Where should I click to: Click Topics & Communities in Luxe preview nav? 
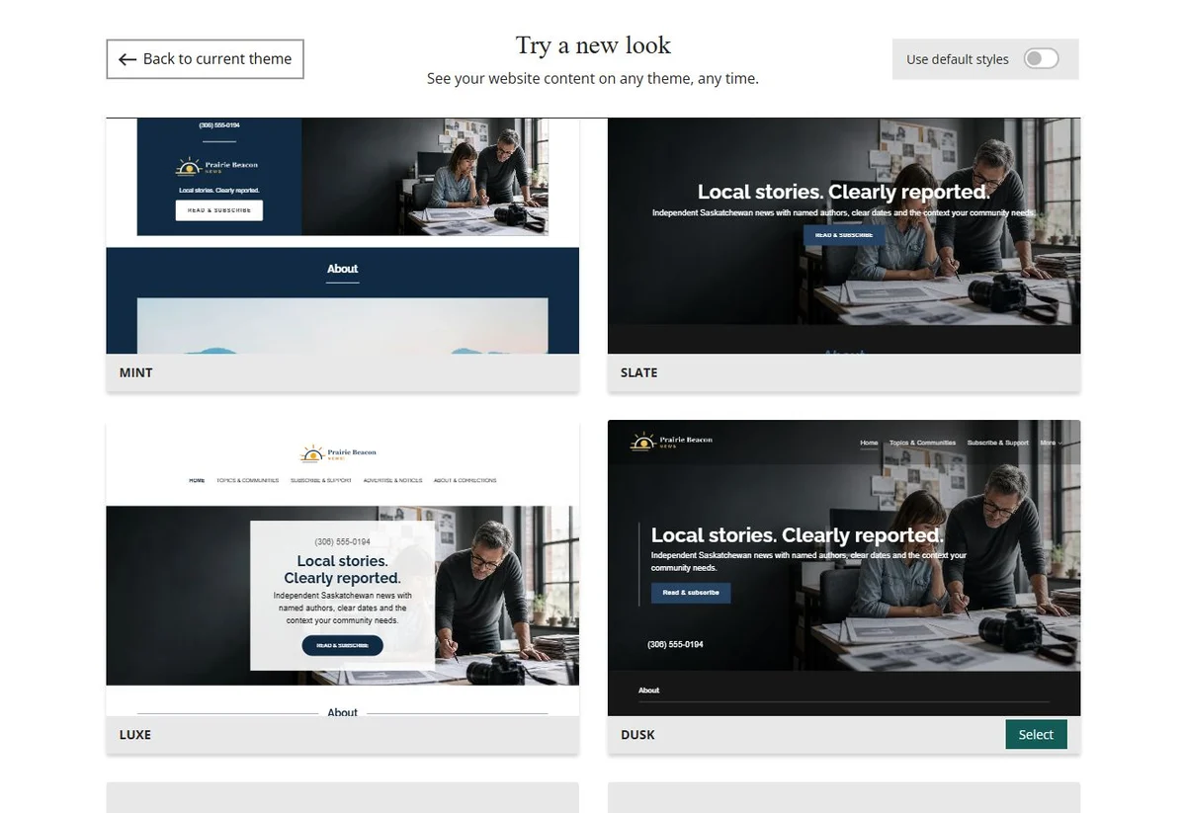(x=247, y=480)
